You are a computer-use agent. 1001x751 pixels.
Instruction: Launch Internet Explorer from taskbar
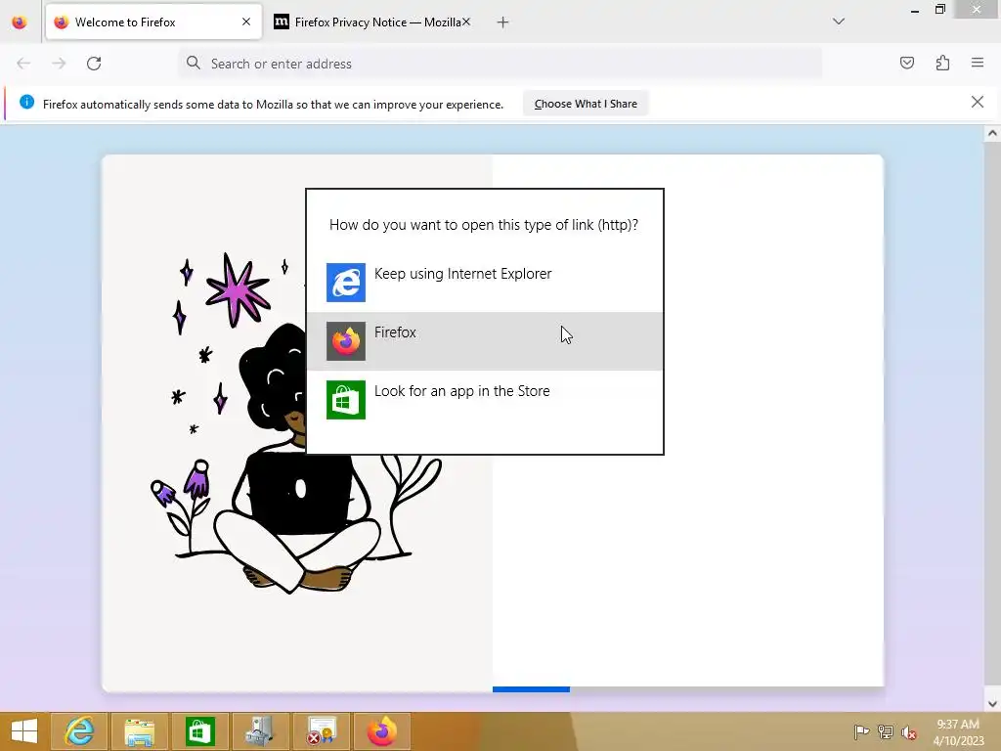pyautogui.click(x=80, y=731)
